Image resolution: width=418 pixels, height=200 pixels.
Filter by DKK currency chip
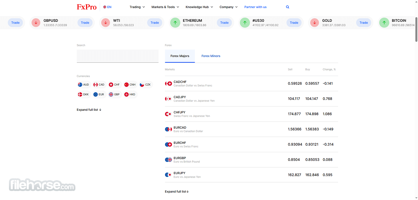pyautogui.click(x=84, y=94)
